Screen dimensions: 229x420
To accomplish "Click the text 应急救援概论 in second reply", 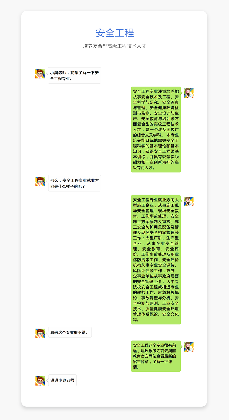I will (168, 293).
